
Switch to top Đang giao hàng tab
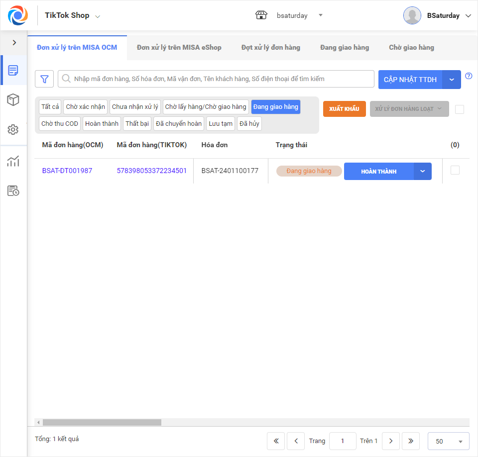[345, 48]
